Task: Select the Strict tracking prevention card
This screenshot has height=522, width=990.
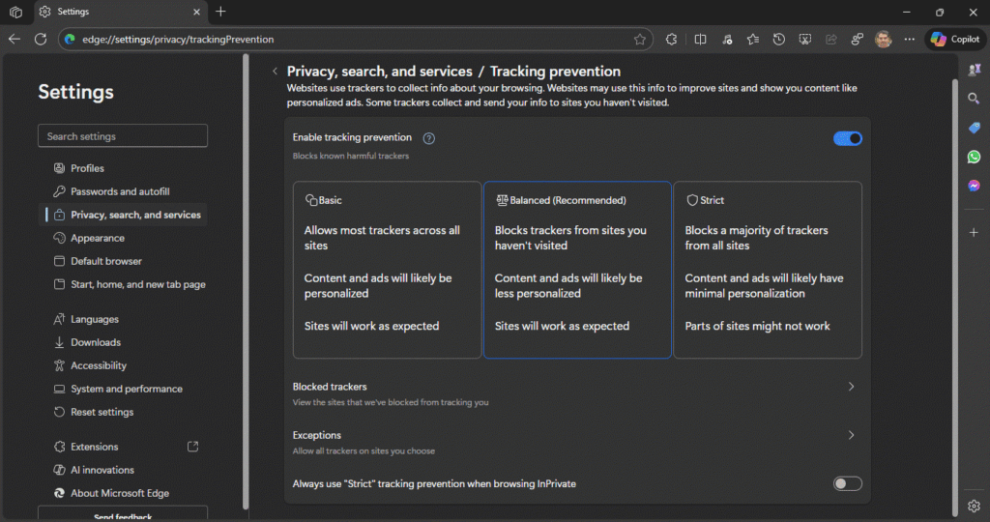Action: tap(768, 270)
